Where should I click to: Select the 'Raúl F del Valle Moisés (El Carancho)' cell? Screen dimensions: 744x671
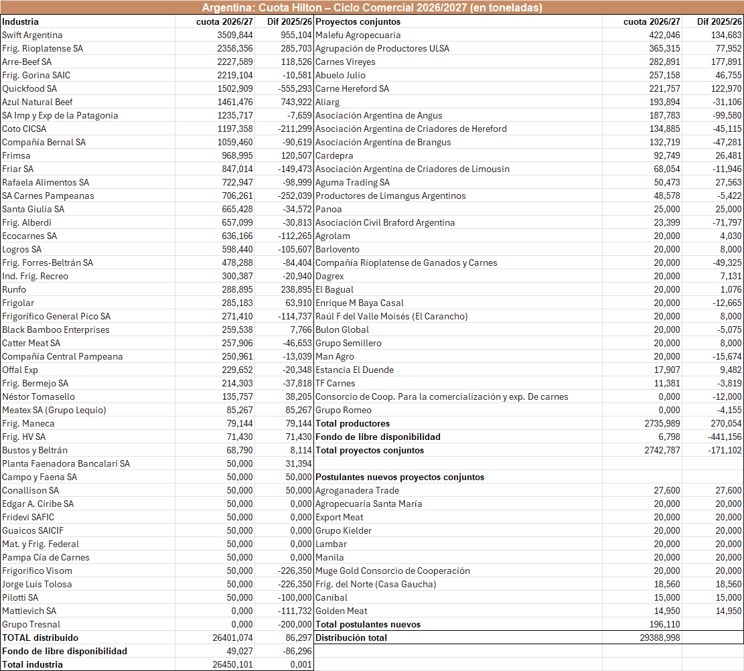pos(458,316)
